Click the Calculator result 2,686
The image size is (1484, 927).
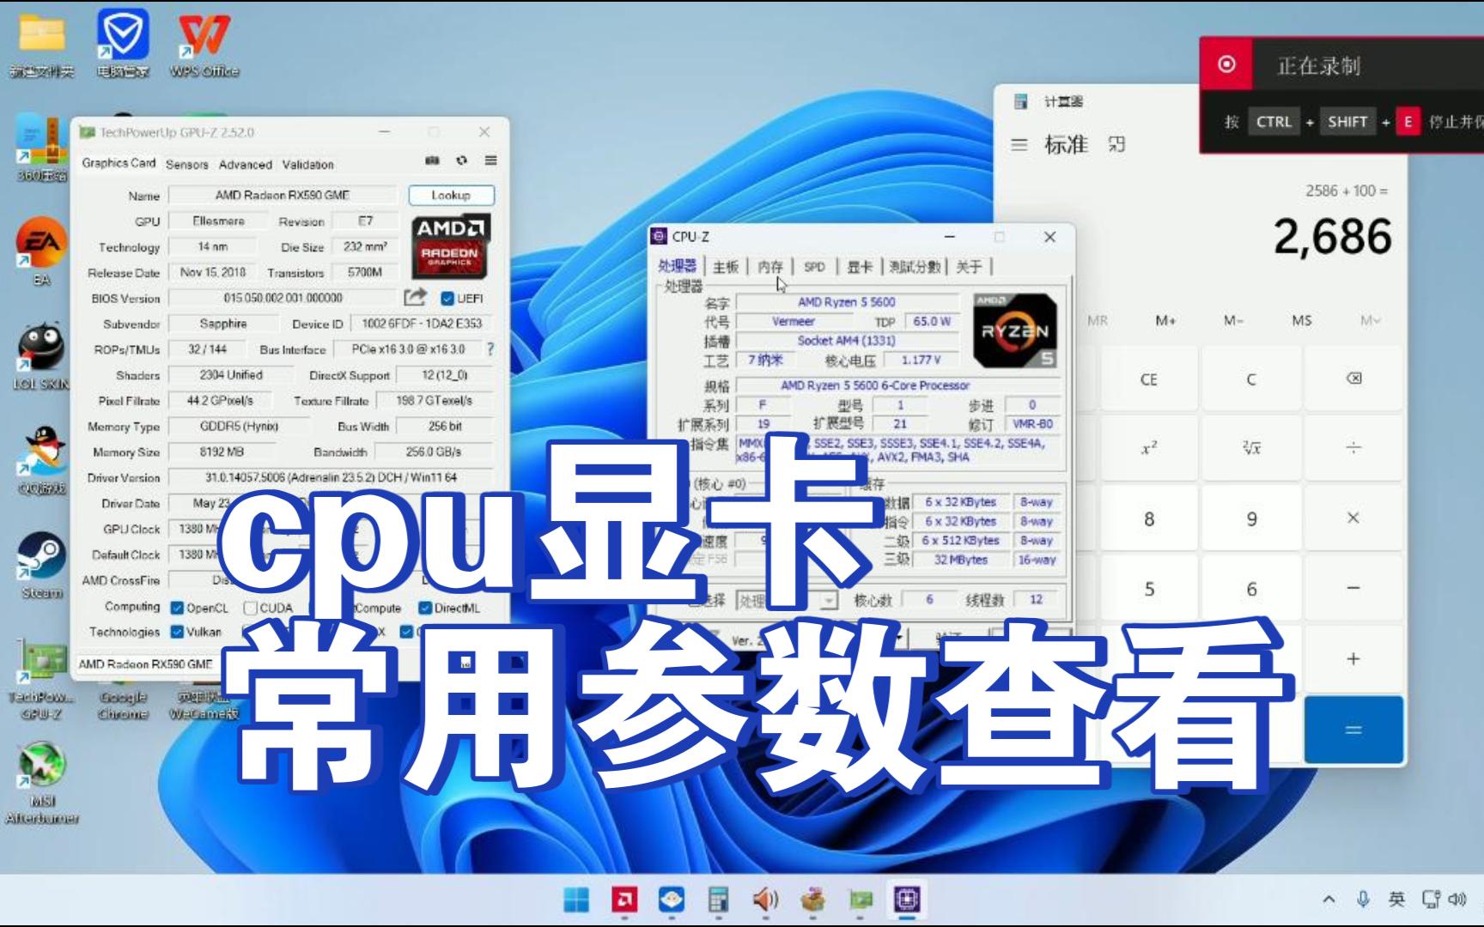click(1332, 237)
